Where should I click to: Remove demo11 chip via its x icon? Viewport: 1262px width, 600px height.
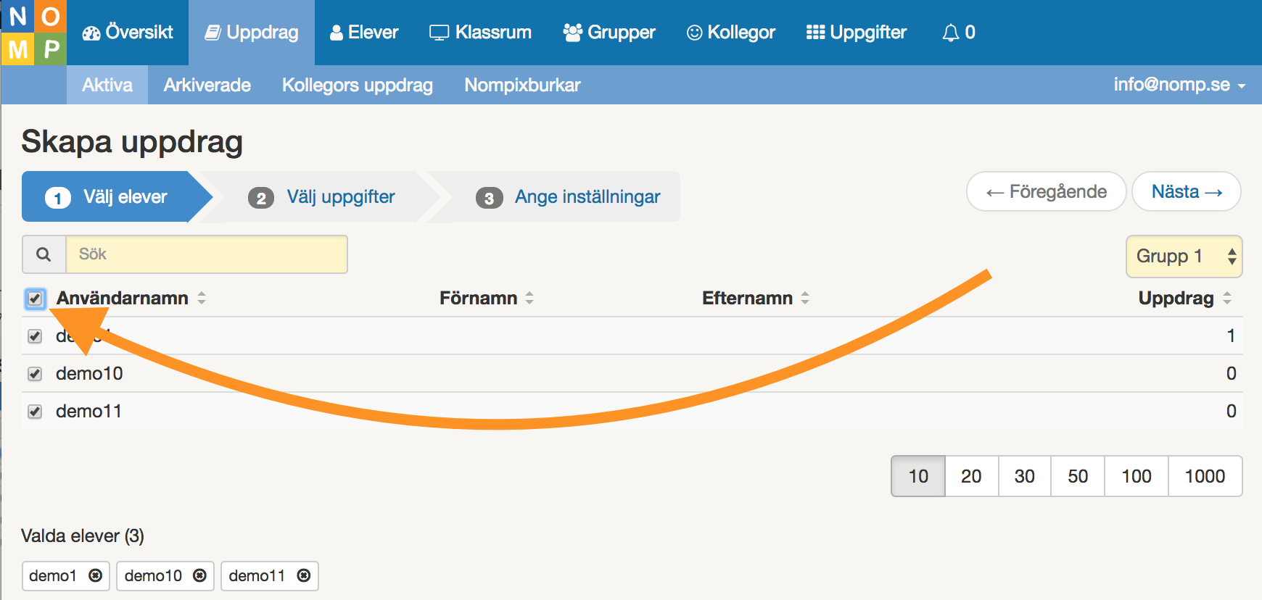(x=304, y=575)
